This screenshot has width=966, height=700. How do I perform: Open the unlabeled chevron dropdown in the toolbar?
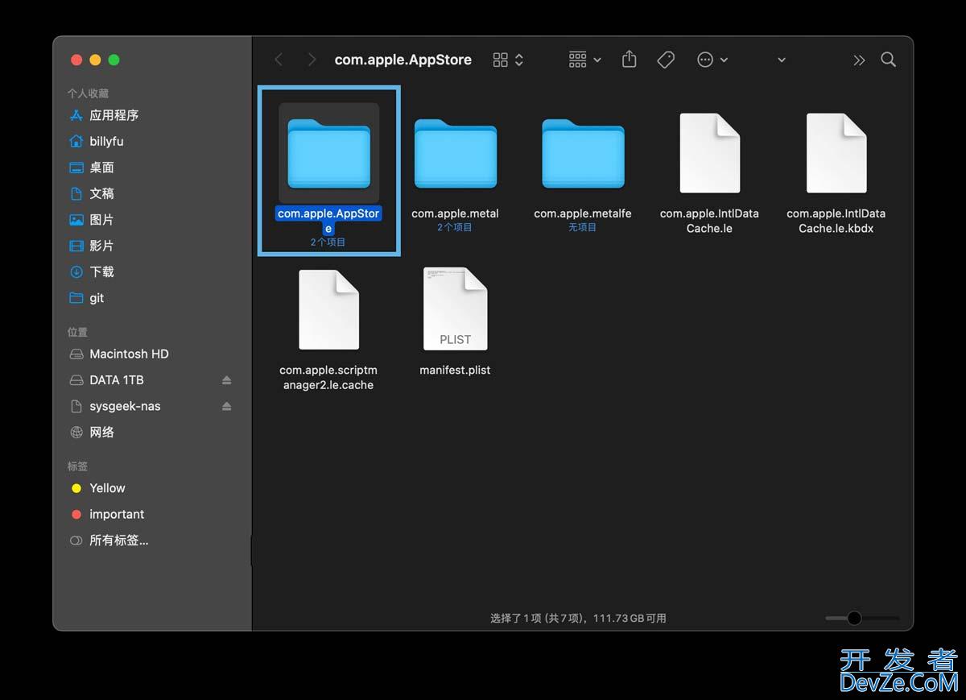pyautogui.click(x=781, y=60)
